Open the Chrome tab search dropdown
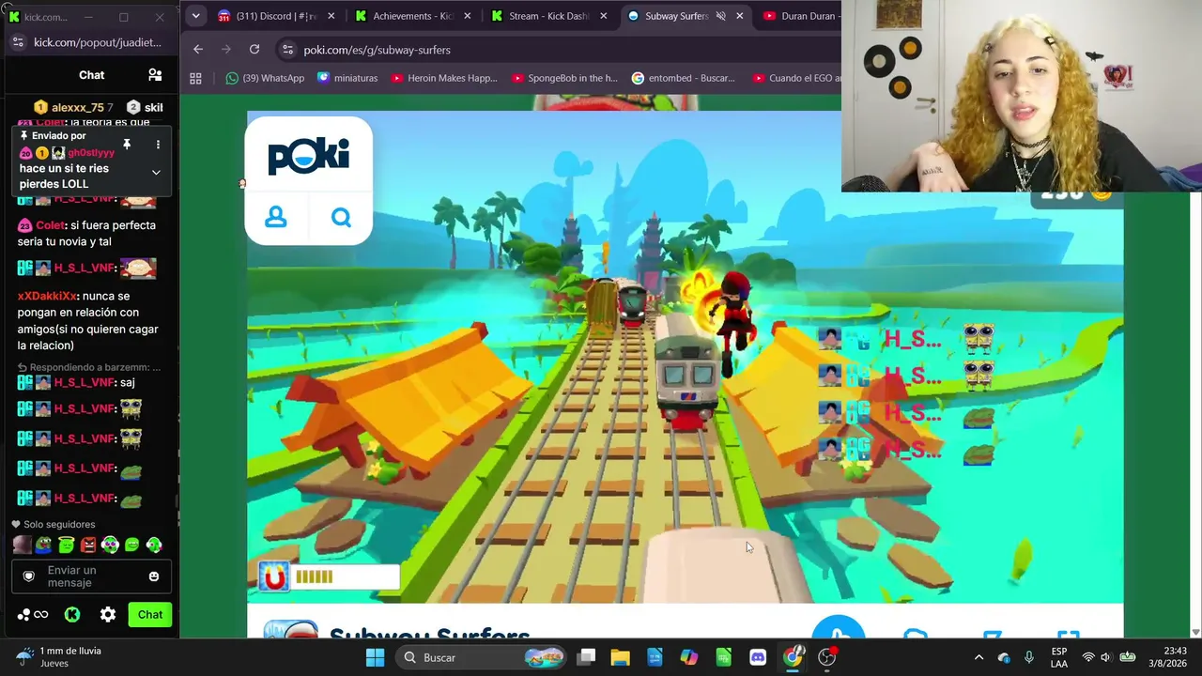1202x676 pixels. [195, 16]
